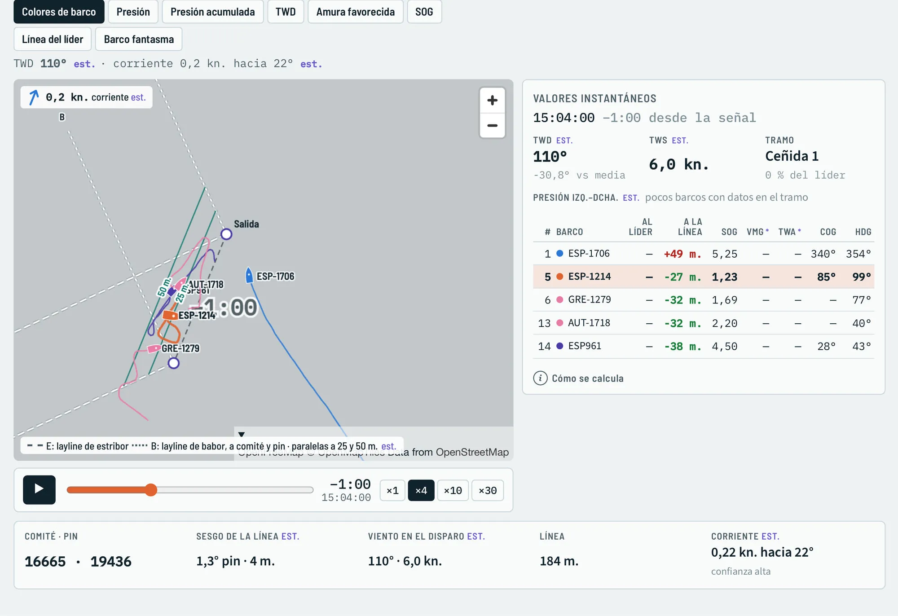Select ESP-1706 row in boat table
898x616 pixels.
pos(704,254)
